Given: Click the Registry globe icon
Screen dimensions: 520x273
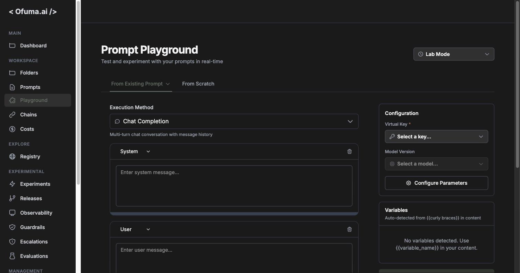Looking at the screenshot, I should coord(12,157).
